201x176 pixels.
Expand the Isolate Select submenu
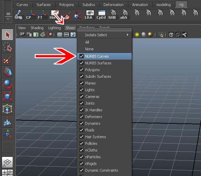(x=104, y=35)
